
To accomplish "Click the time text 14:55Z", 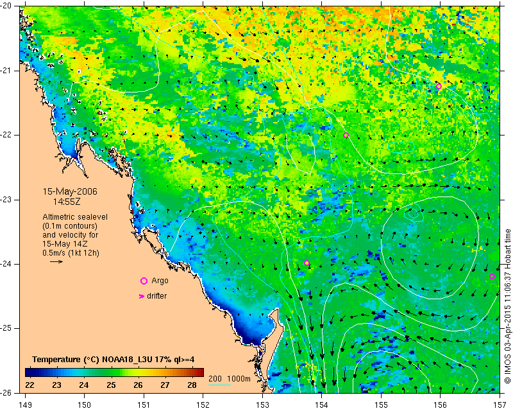I will (67, 202).
